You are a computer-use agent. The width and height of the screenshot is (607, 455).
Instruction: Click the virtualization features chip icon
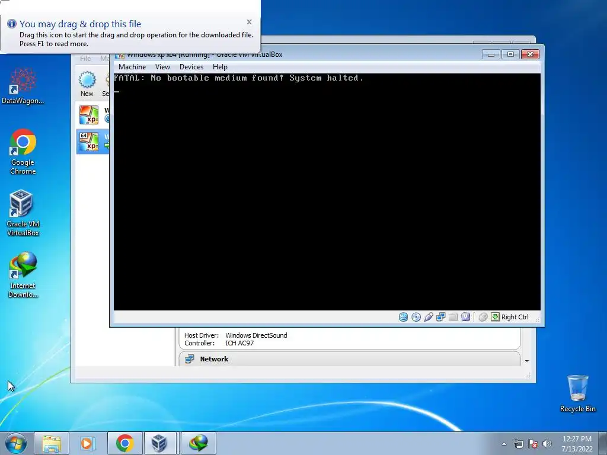(x=465, y=317)
